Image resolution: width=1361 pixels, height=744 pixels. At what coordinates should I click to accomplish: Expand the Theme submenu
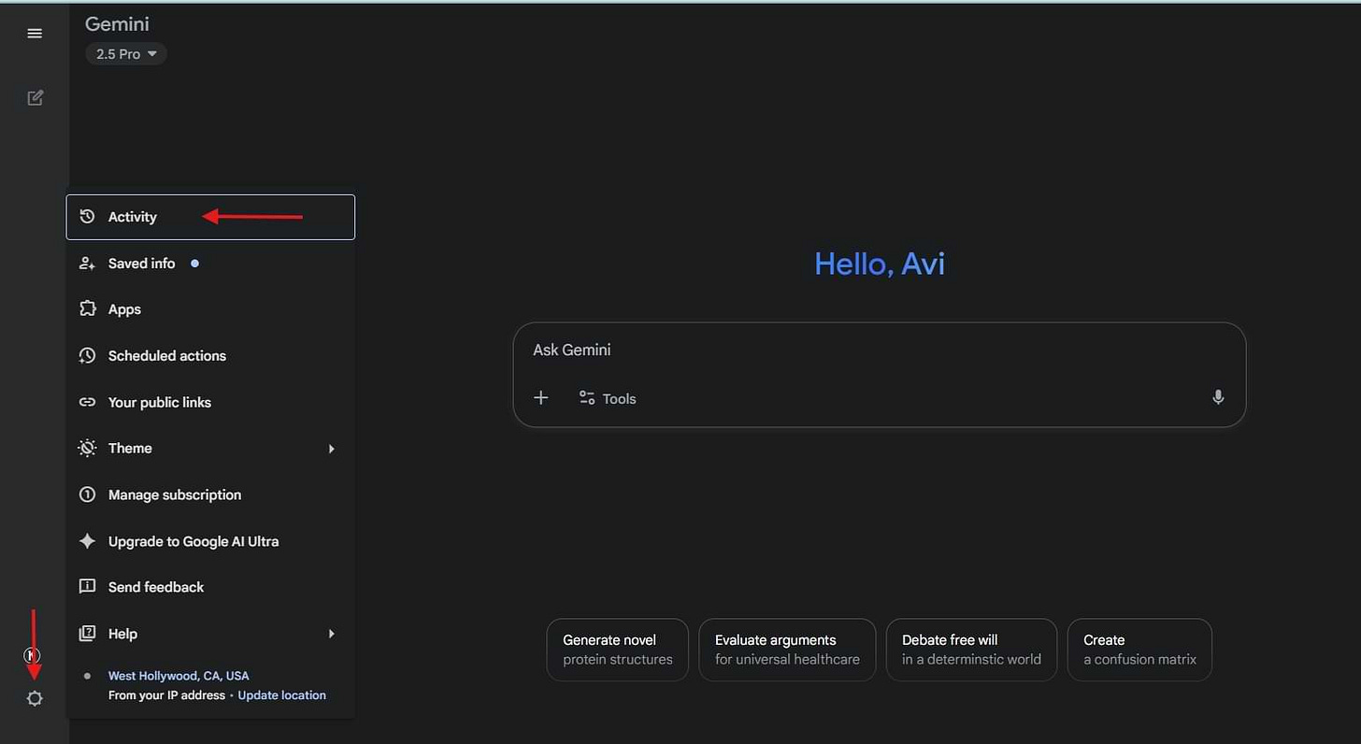point(130,448)
